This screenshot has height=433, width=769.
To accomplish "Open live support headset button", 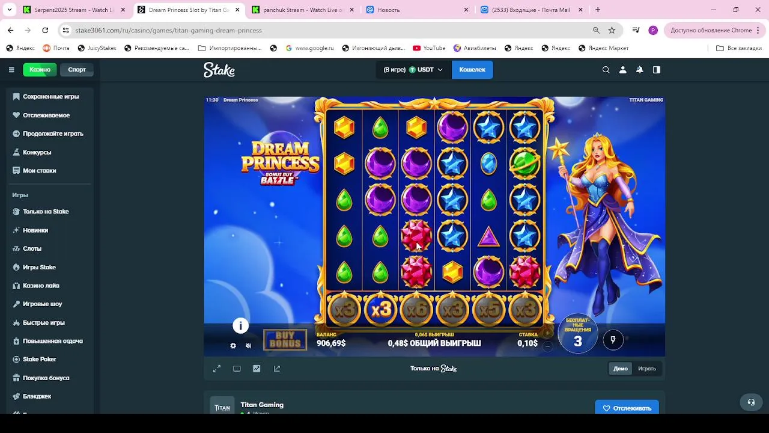I will coord(751,402).
